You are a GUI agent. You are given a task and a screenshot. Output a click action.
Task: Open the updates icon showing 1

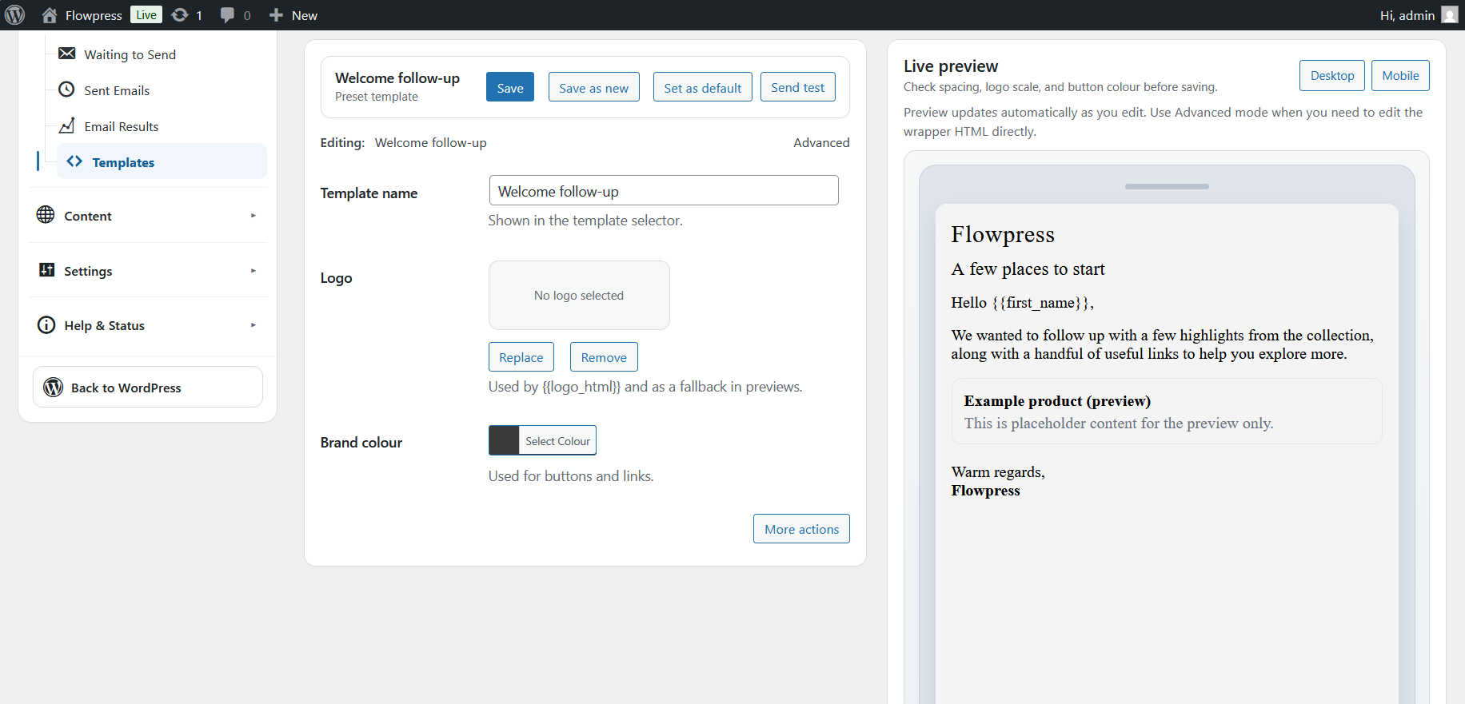[x=180, y=15]
